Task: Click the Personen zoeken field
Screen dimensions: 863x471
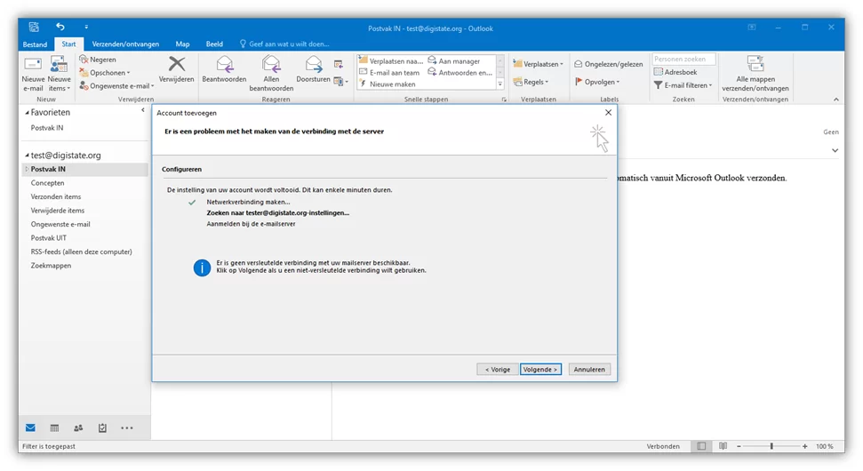Action: [683, 59]
